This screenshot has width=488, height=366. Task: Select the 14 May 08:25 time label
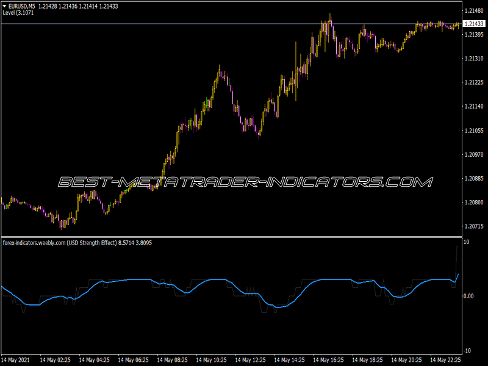pyautogui.click(x=173, y=360)
